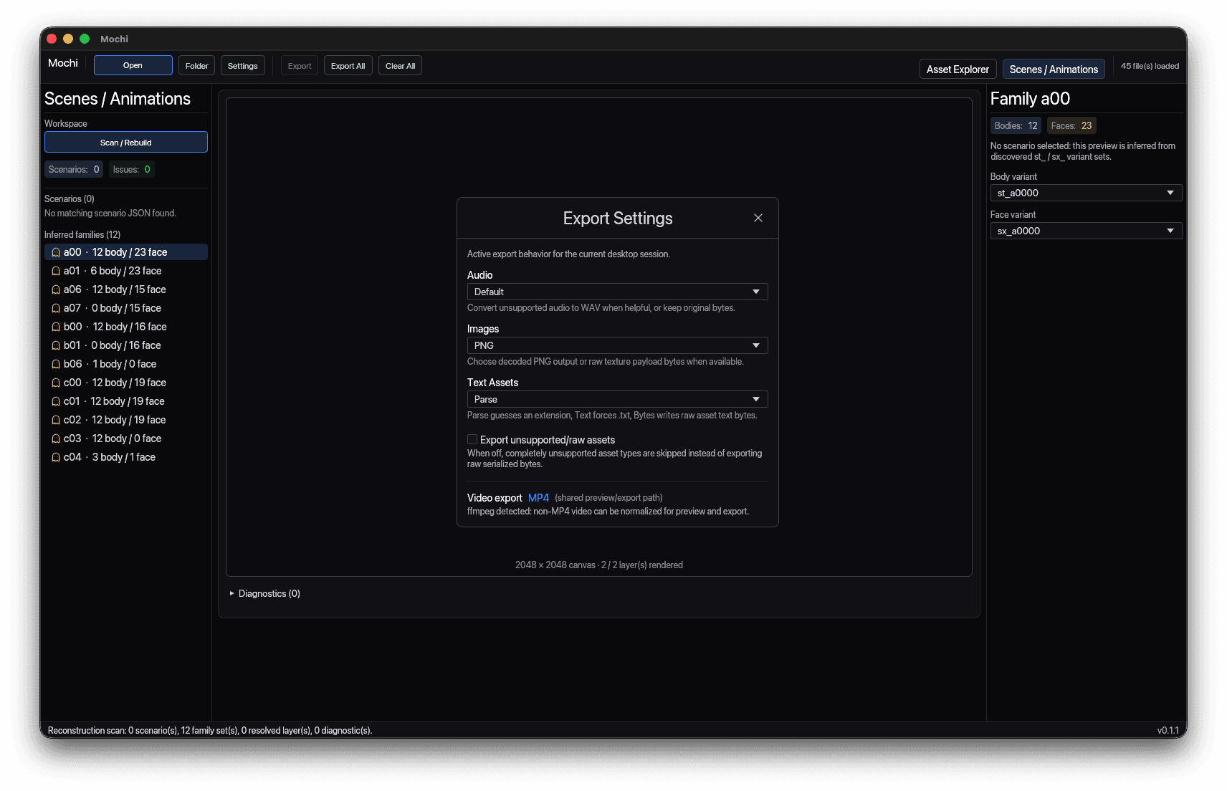The image size is (1227, 791).
Task: Click the b00 family icon
Action: click(x=56, y=327)
